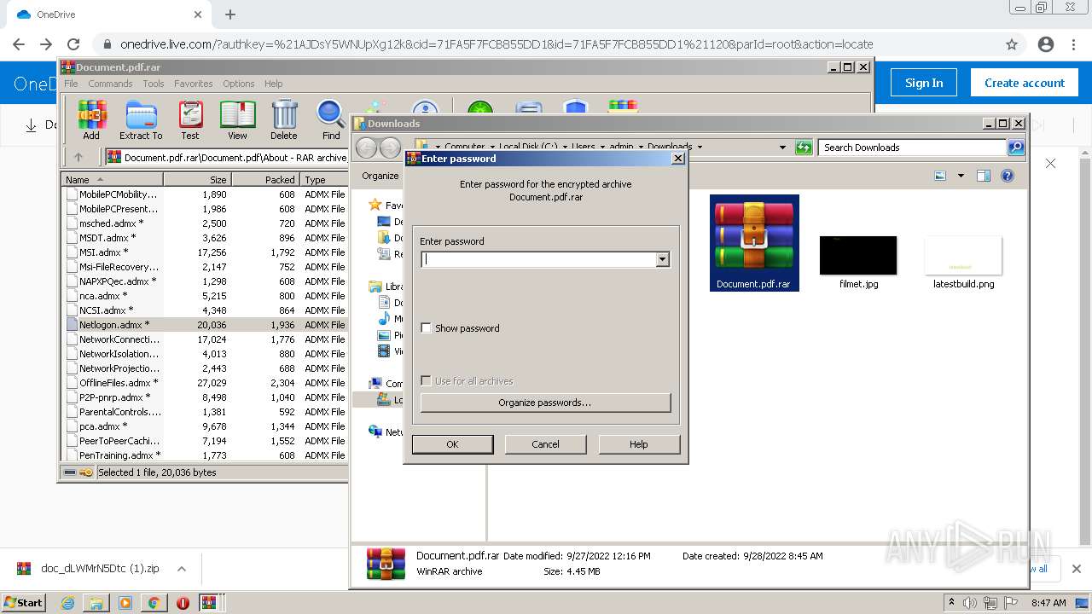The width and height of the screenshot is (1092, 614).
Task: Sort by Size column header in WinRAR
Action: coord(197,180)
